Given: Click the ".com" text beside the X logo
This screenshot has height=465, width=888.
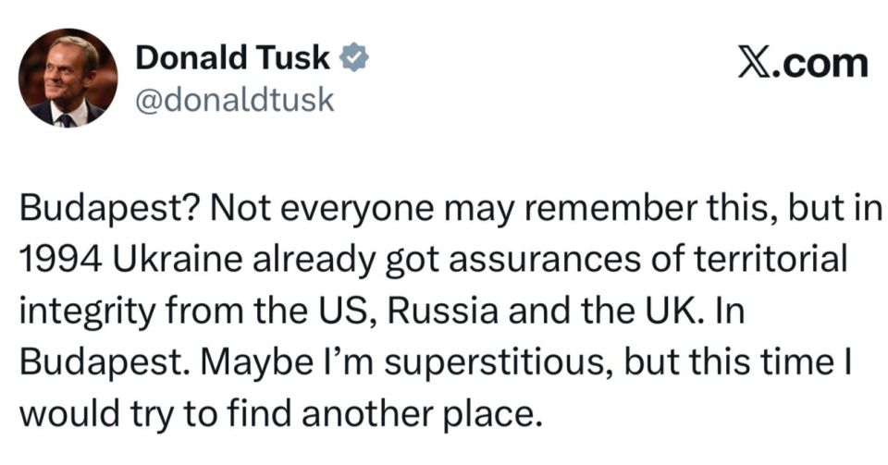Looking at the screenshot, I should [825, 63].
